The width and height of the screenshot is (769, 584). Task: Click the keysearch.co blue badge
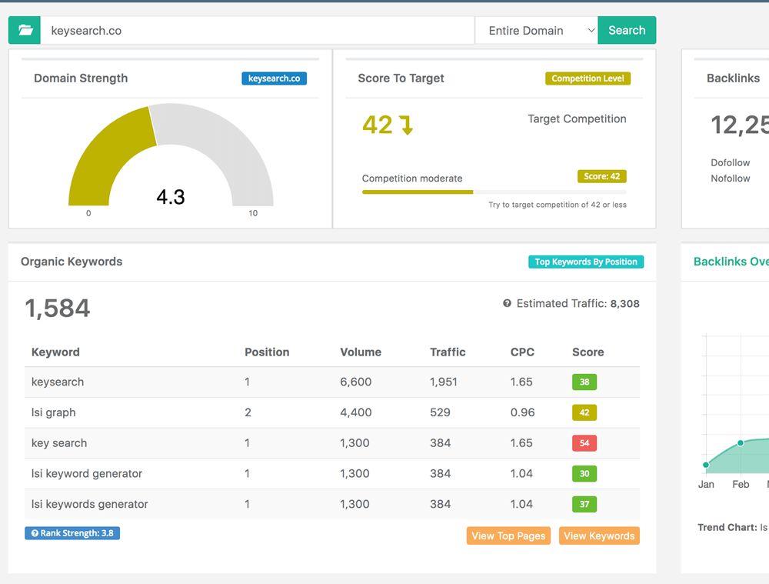[275, 78]
